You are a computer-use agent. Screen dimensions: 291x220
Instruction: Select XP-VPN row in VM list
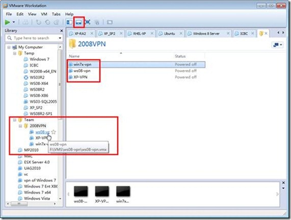[x=137, y=77]
